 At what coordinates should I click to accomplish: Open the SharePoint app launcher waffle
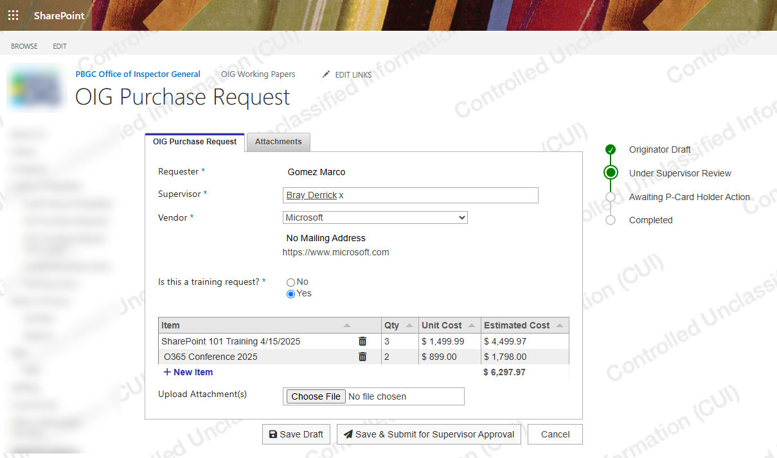tap(13, 15)
